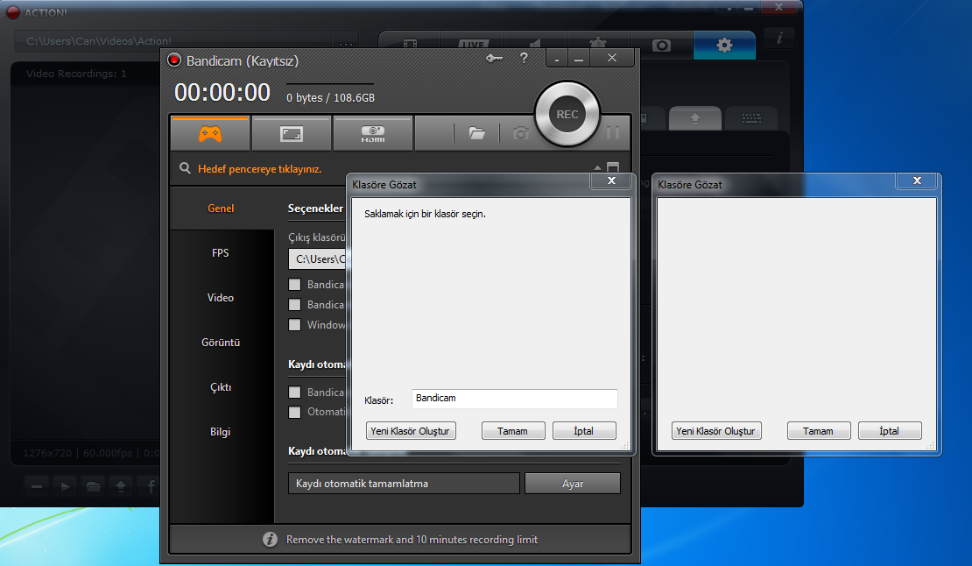
Task: Click Action! output path field
Action: (x=173, y=40)
